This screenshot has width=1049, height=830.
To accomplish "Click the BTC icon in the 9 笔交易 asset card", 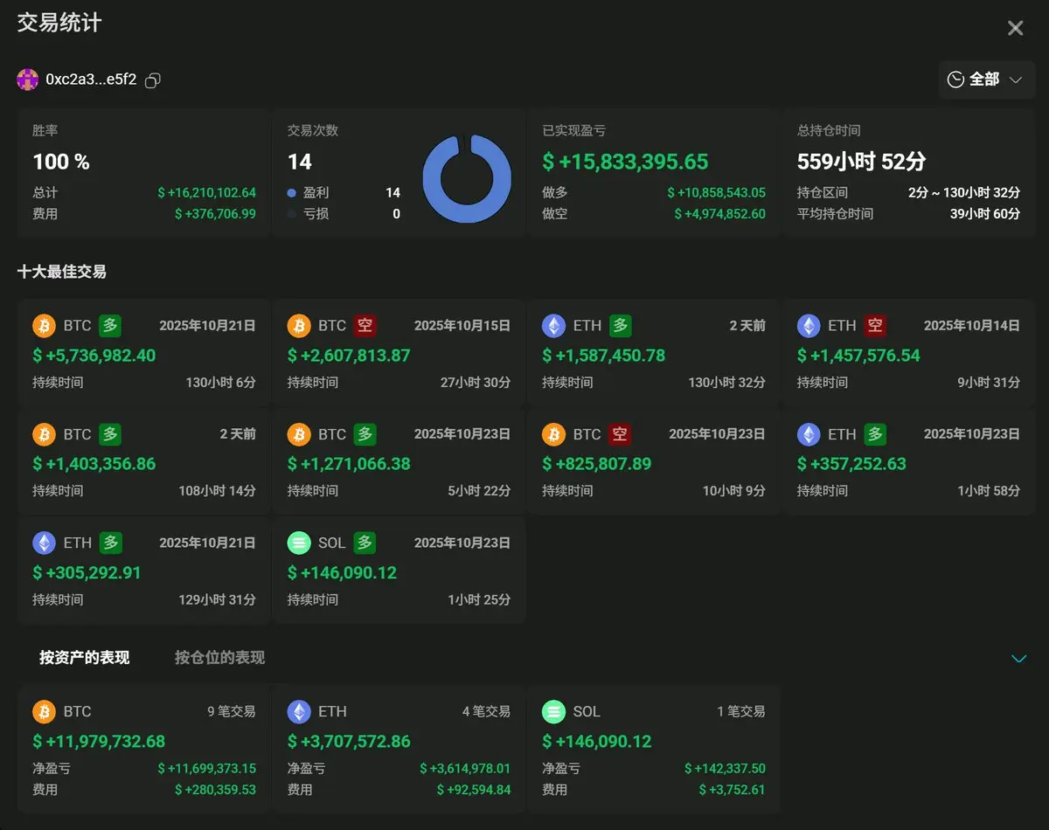I will pos(44,711).
